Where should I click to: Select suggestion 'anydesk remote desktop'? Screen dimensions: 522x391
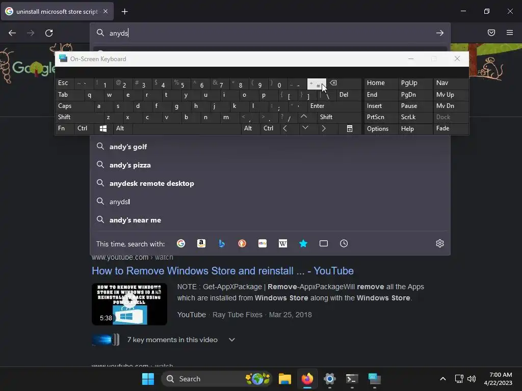270,183
